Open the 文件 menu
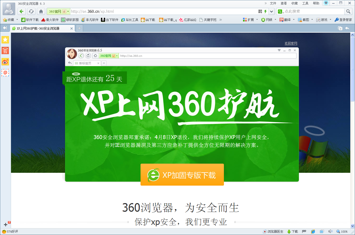Viewport: 355px width, 235px height. tap(273, 3)
